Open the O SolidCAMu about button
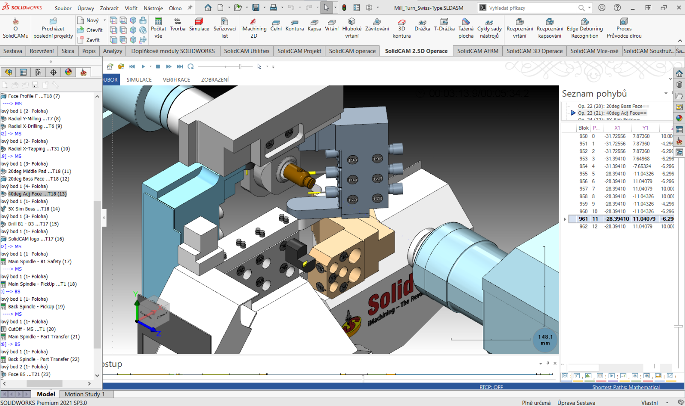This screenshot has height=406, width=685. 16,28
